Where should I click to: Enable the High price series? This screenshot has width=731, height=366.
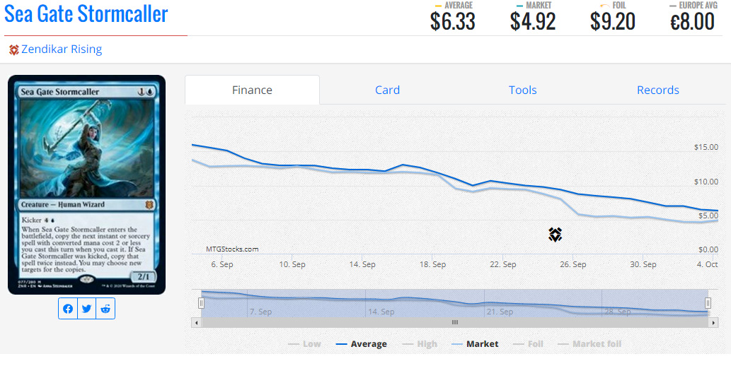420,344
